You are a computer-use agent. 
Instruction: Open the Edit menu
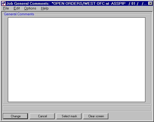coord(17,8)
